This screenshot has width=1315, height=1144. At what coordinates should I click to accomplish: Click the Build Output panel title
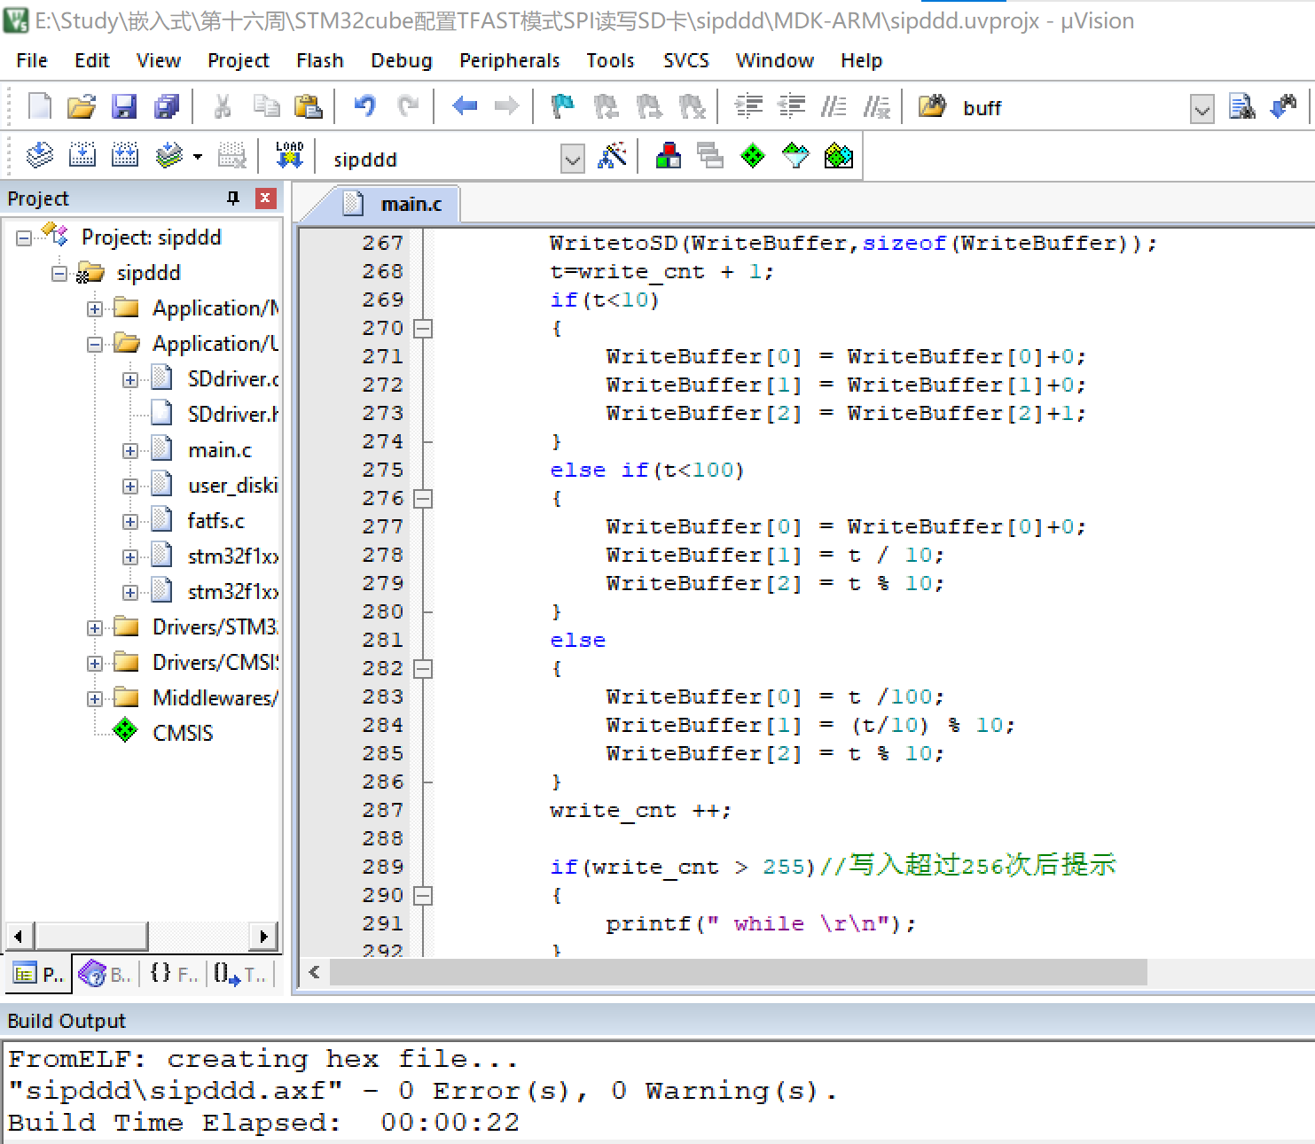(x=67, y=1021)
